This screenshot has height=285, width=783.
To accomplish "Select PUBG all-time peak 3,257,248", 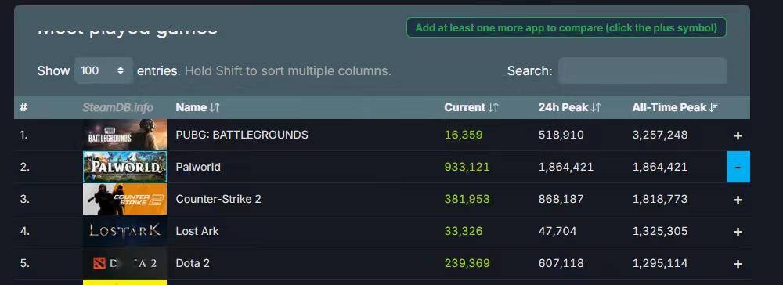I will pos(659,135).
